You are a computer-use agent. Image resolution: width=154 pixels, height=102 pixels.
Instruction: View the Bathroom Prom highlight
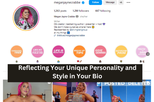pos(121,52)
